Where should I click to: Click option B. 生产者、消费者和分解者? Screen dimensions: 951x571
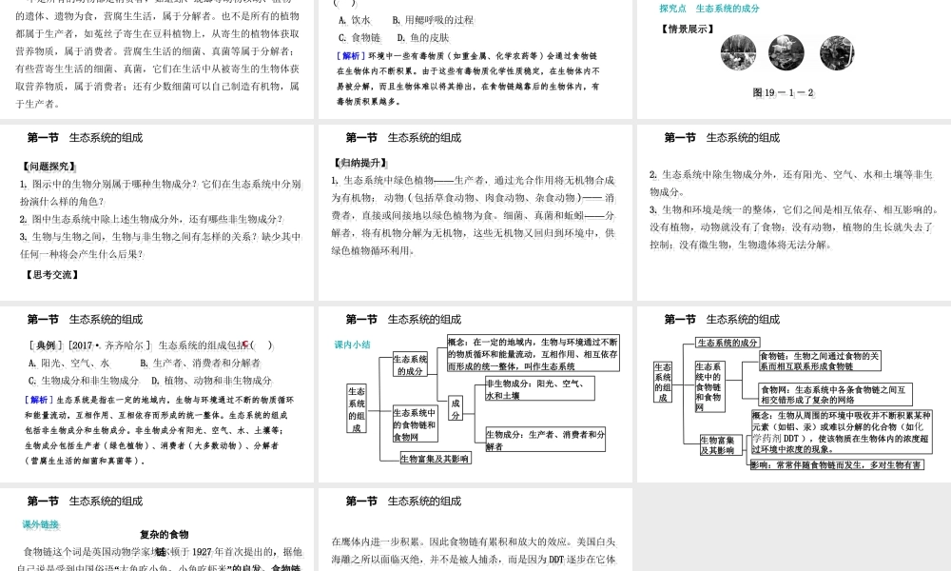pyautogui.click(x=200, y=363)
